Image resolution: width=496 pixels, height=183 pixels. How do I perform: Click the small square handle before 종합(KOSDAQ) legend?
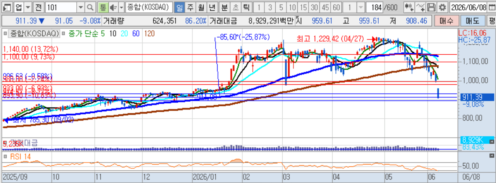[5, 34]
